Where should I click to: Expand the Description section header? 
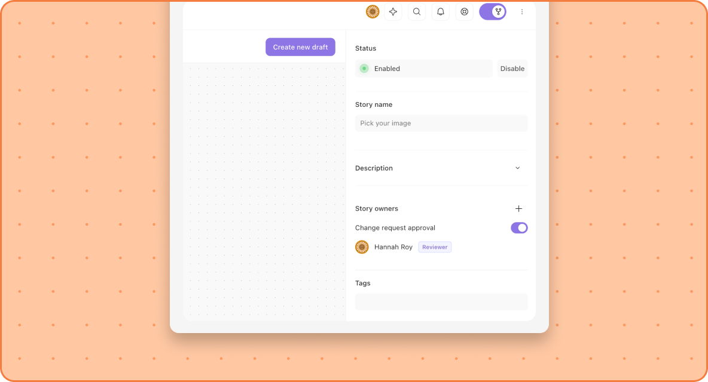pyautogui.click(x=441, y=168)
